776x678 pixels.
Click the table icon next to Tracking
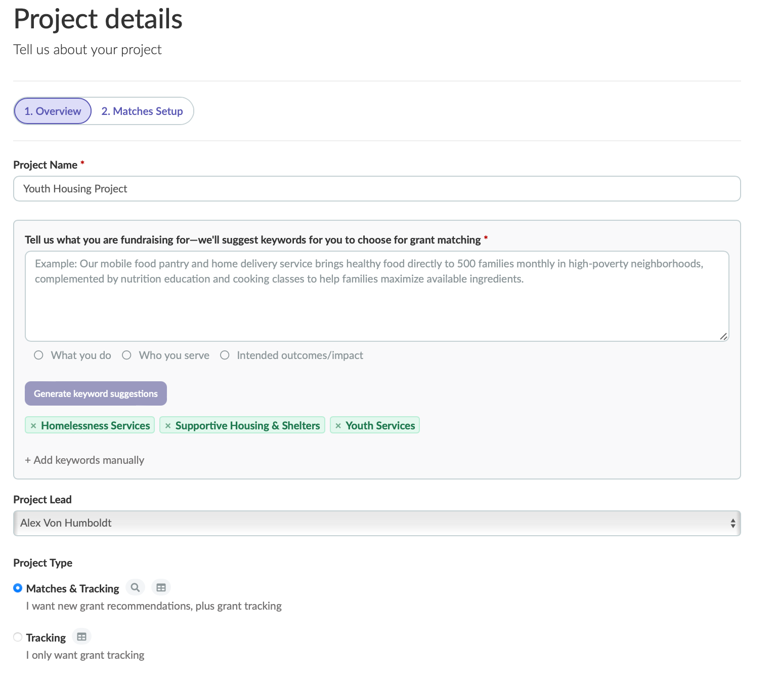(81, 636)
